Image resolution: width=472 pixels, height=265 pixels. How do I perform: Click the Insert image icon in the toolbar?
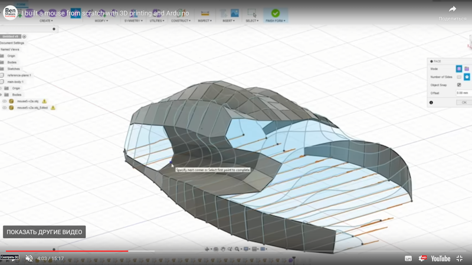coord(234,13)
